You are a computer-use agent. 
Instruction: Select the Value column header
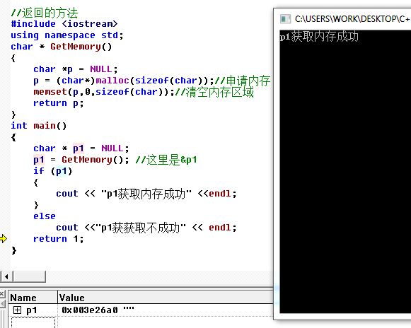coord(165,298)
